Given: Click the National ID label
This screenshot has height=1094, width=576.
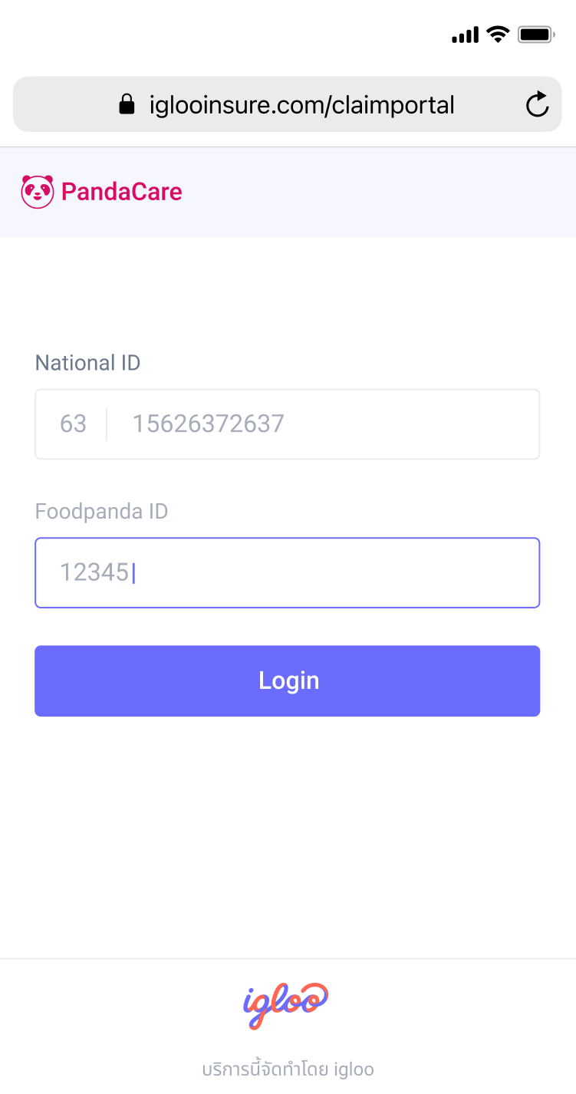Looking at the screenshot, I should (88, 363).
